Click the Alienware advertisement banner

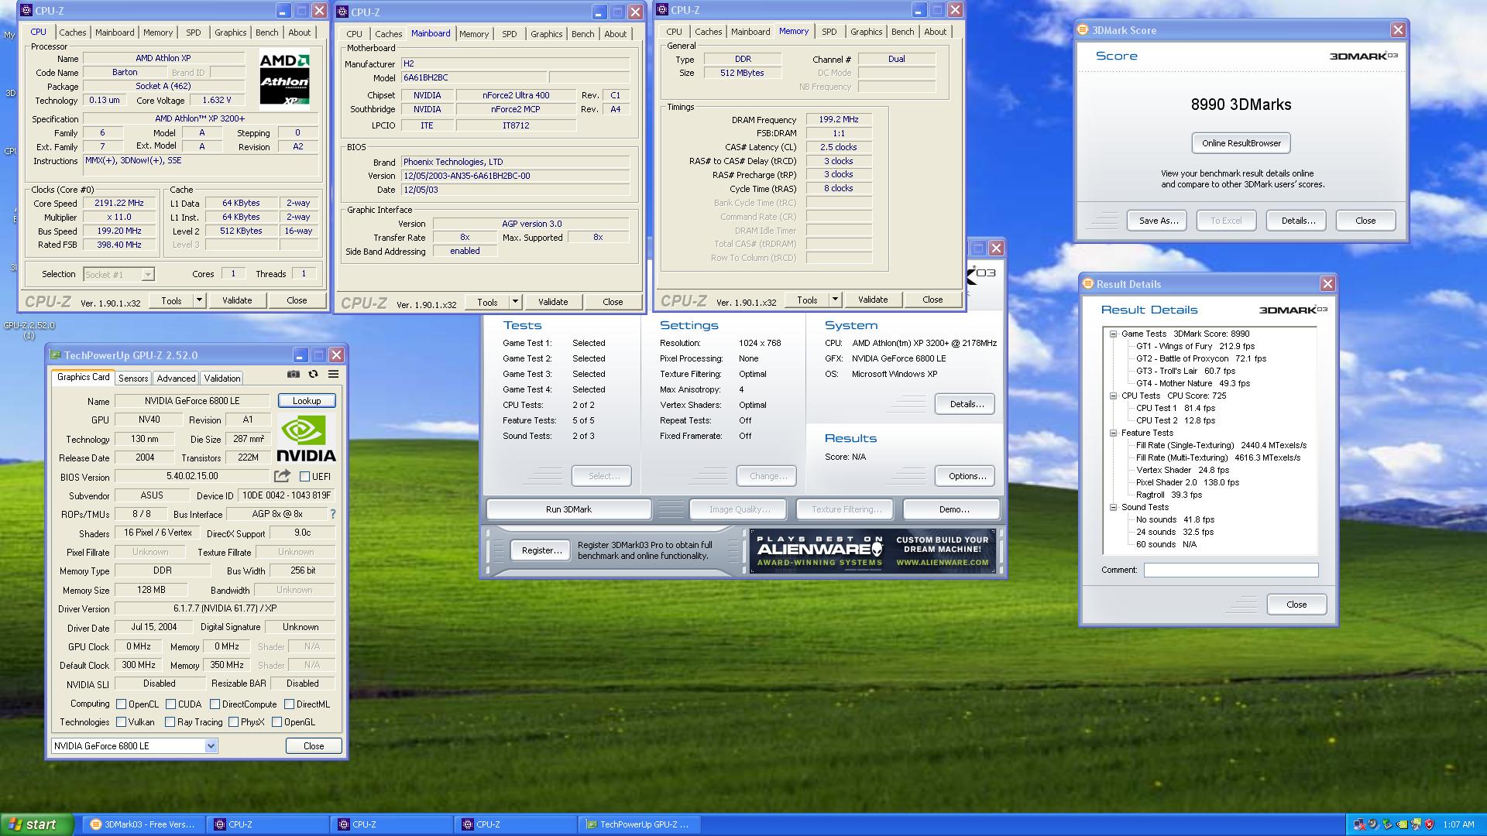coord(873,550)
